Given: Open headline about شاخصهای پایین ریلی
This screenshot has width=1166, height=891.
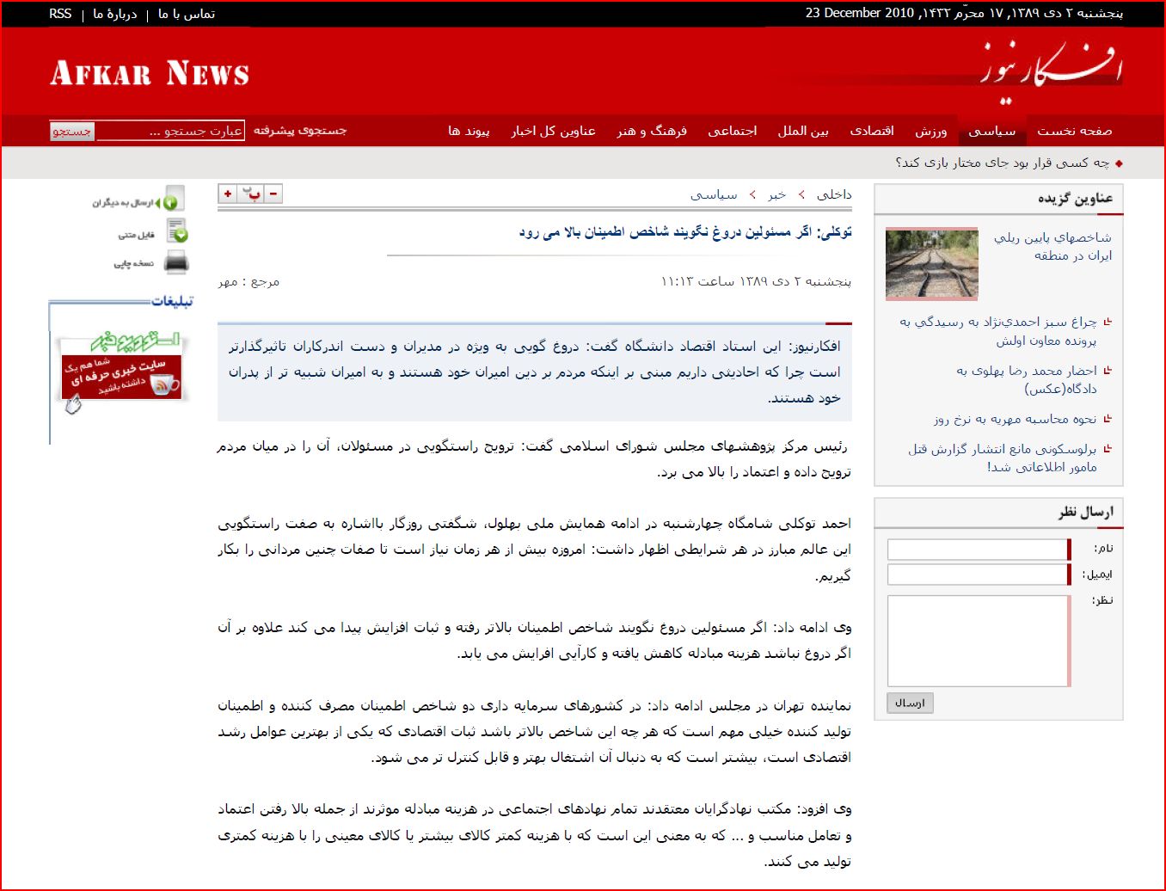Looking at the screenshot, I should 1052,246.
